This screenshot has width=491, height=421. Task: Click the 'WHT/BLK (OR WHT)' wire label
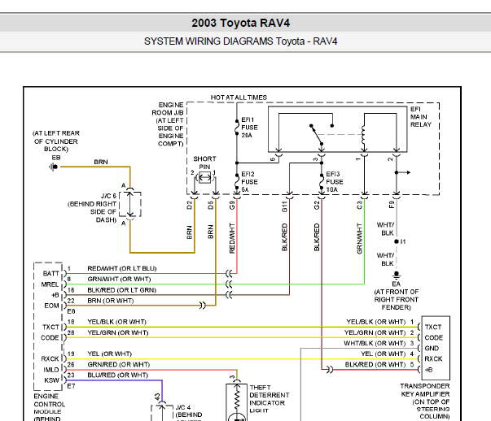[x=375, y=343]
